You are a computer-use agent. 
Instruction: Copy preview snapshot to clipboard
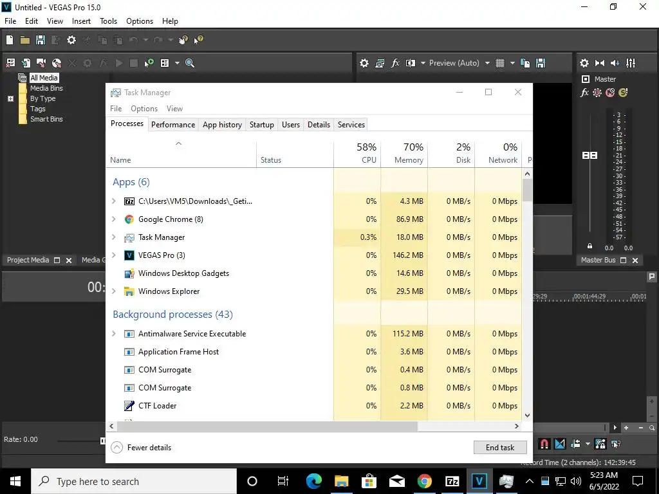(525, 63)
